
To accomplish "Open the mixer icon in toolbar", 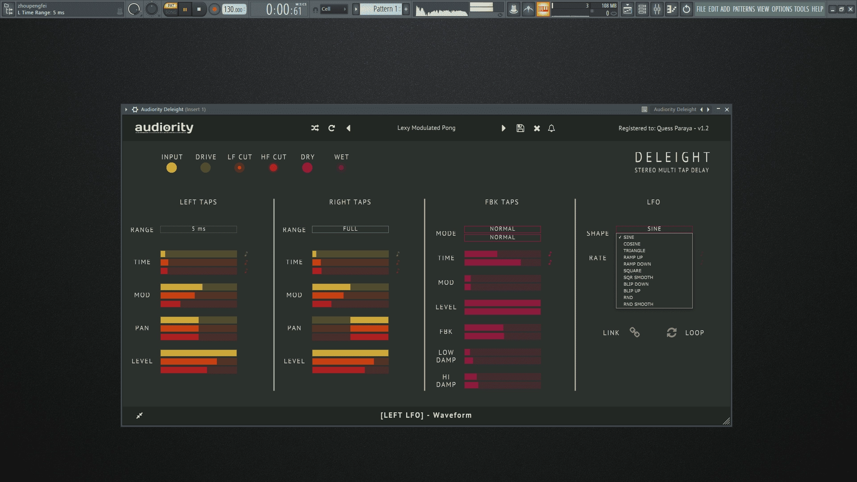I will pos(657,9).
